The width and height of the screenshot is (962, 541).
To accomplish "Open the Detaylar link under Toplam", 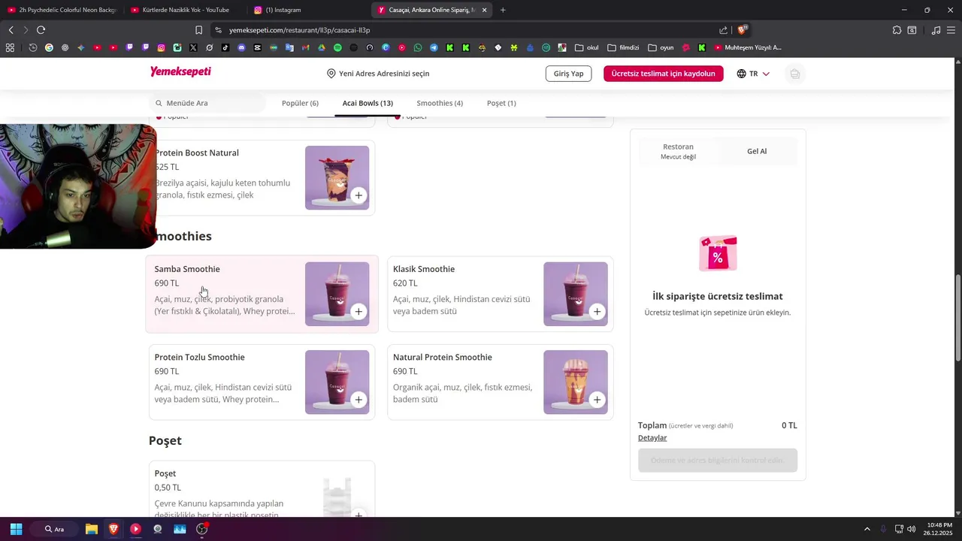I will 652,438.
